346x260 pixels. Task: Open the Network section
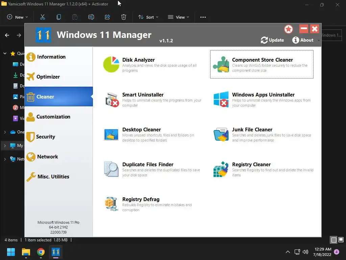pos(59,156)
